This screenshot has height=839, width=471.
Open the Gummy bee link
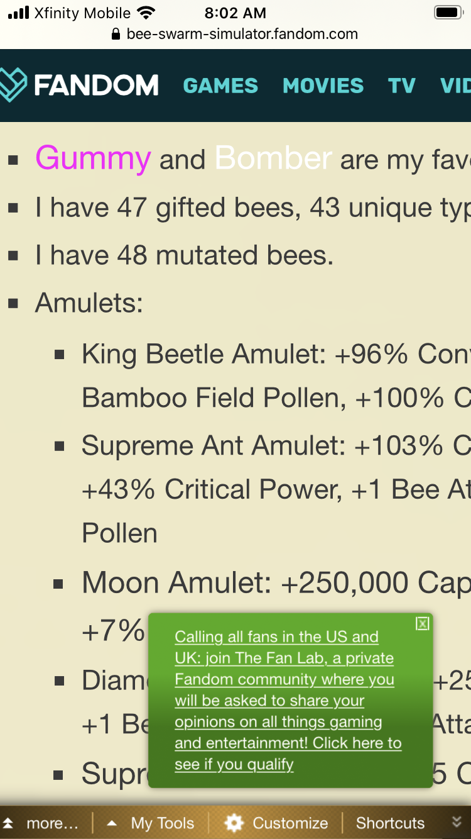pyautogui.click(x=93, y=158)
